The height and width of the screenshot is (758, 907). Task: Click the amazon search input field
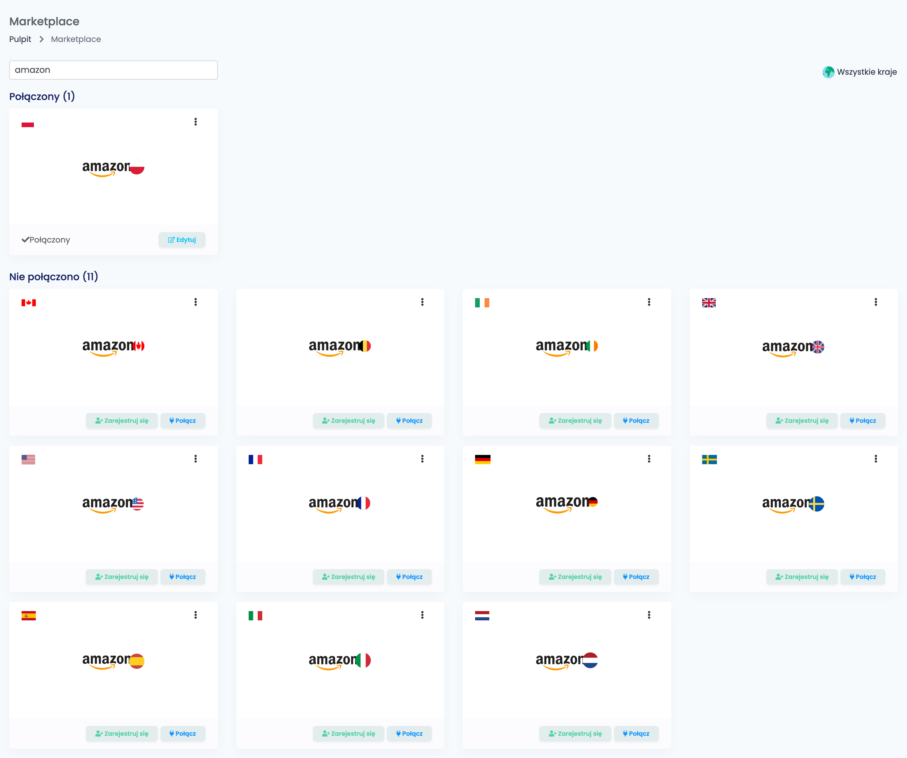(114, 70)
